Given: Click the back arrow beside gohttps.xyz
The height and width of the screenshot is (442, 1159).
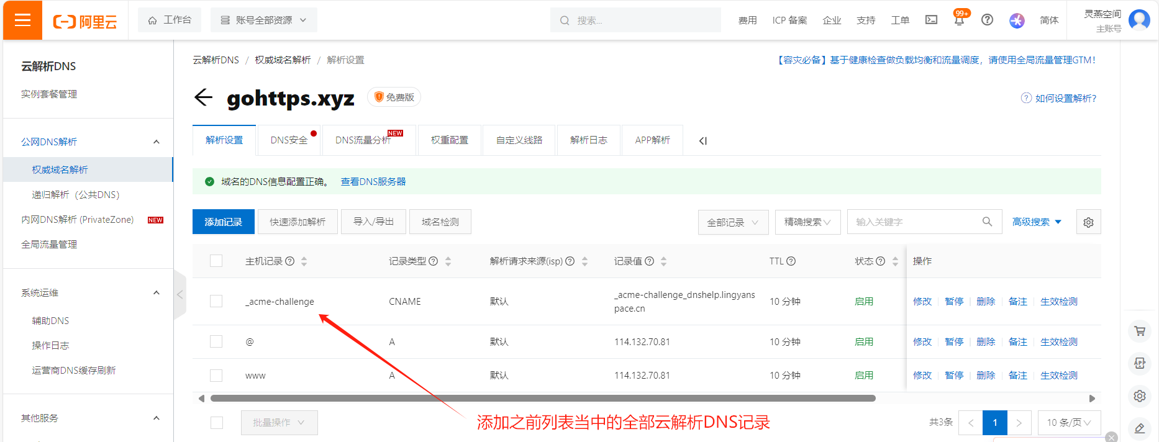Looking at the screenshot, I should click(203, 97).
